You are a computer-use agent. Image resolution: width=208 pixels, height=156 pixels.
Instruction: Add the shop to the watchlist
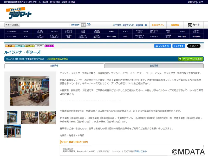tap(190, 59)
